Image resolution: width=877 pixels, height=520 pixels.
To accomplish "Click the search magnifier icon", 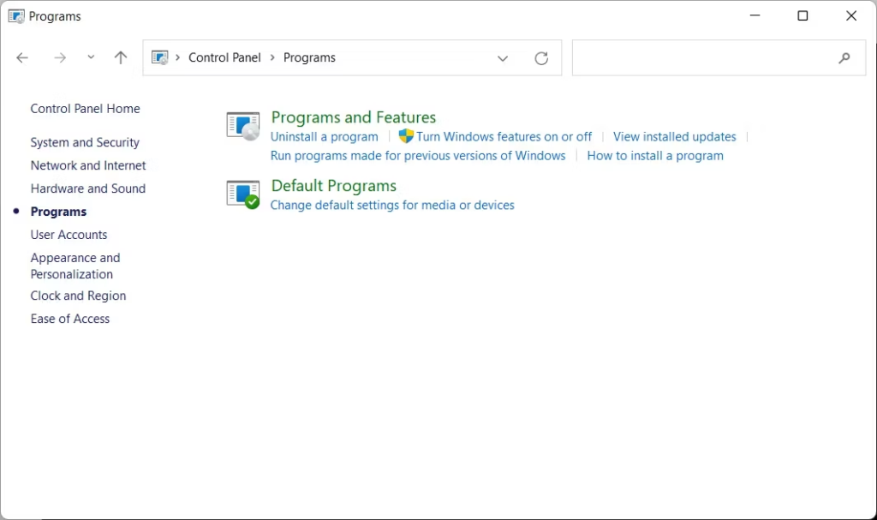I will (844, 57).
